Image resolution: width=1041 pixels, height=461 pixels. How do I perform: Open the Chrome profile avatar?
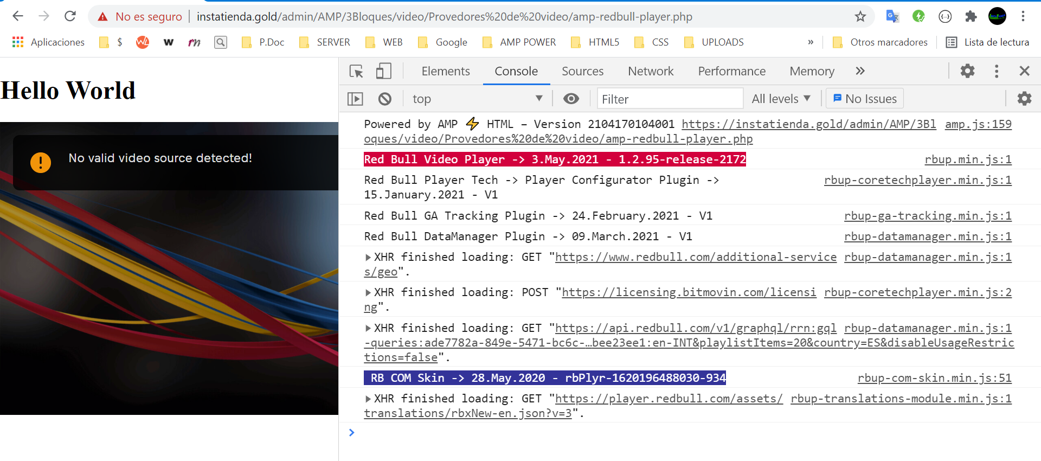tap(997, 16)
